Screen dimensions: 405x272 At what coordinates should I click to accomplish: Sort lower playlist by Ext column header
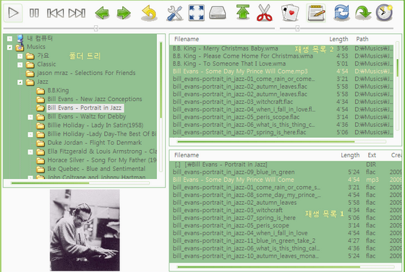[372, 155]
